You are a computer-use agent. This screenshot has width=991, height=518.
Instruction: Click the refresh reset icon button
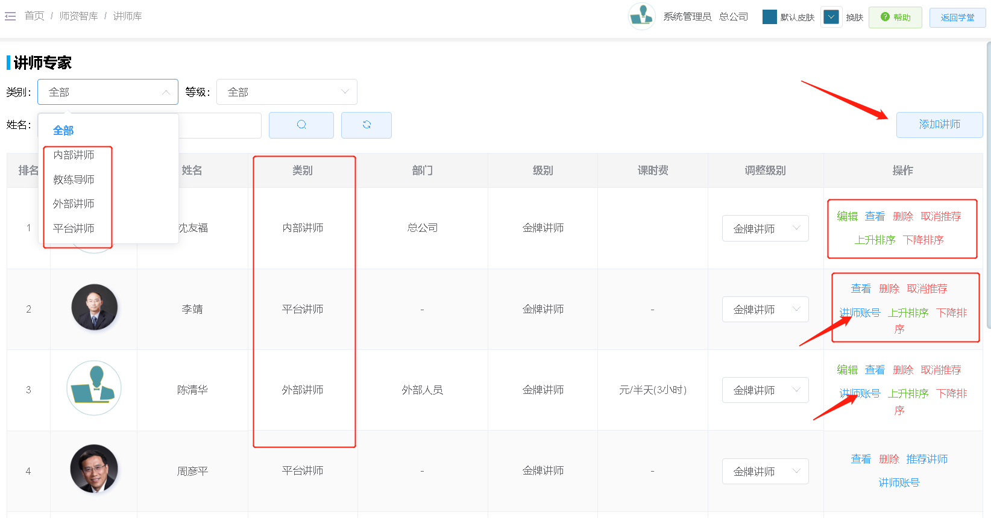(x=367, y=125)
